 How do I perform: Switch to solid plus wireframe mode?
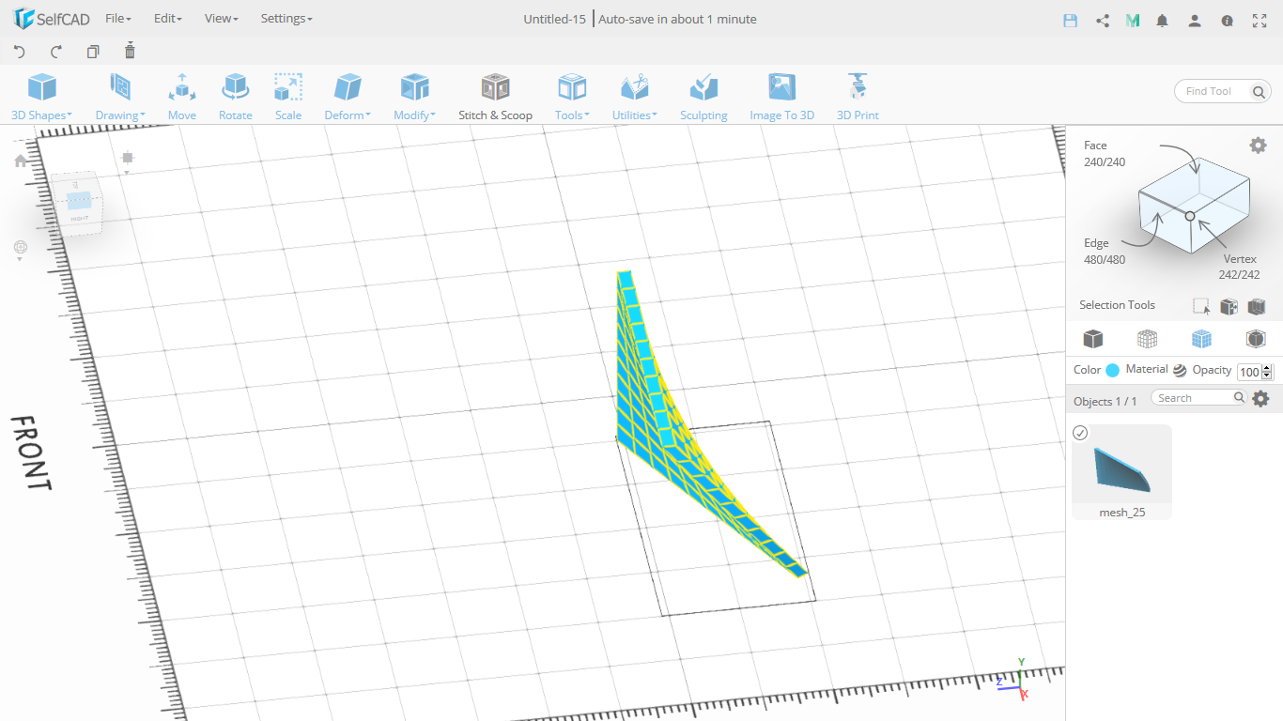click(x=1201, y=339)
